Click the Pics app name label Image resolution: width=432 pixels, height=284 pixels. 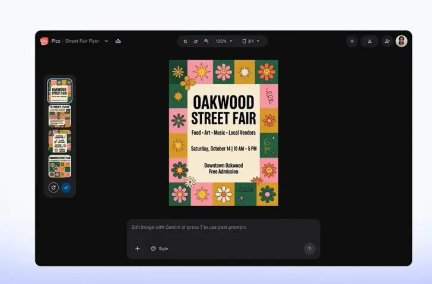[56, 41]
